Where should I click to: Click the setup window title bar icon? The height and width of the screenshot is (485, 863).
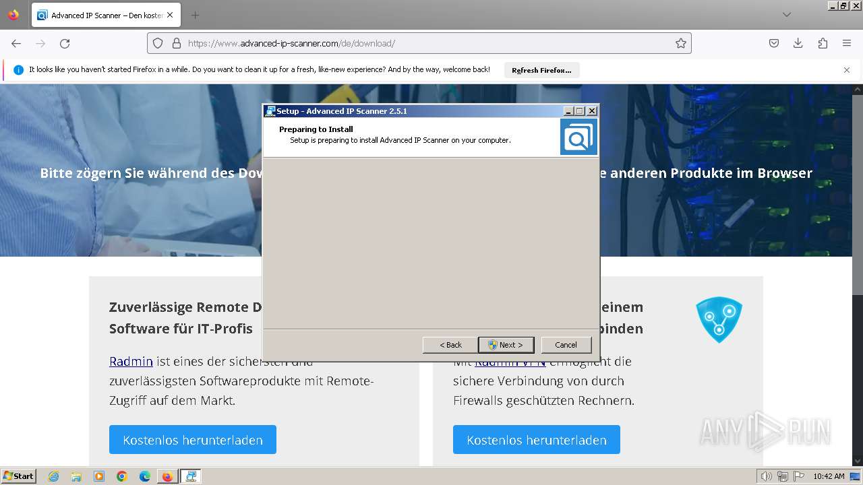pyautogui.click(x=270, y=111)
